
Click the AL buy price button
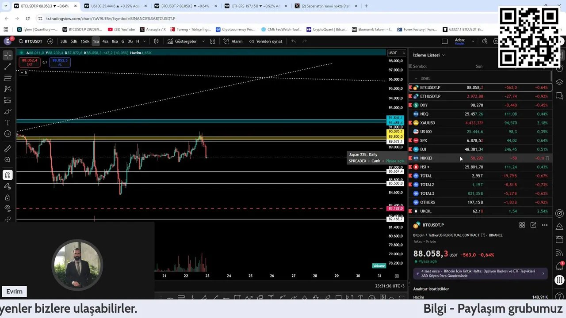[x=60, y=62]
